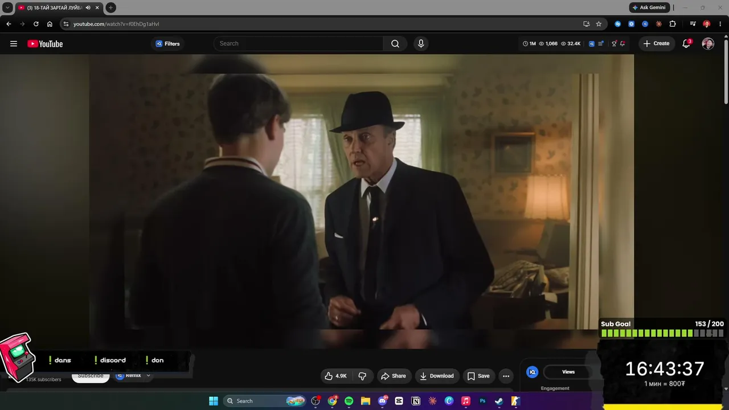Select the Views tab in vidIQ panel

coord(568,372)
